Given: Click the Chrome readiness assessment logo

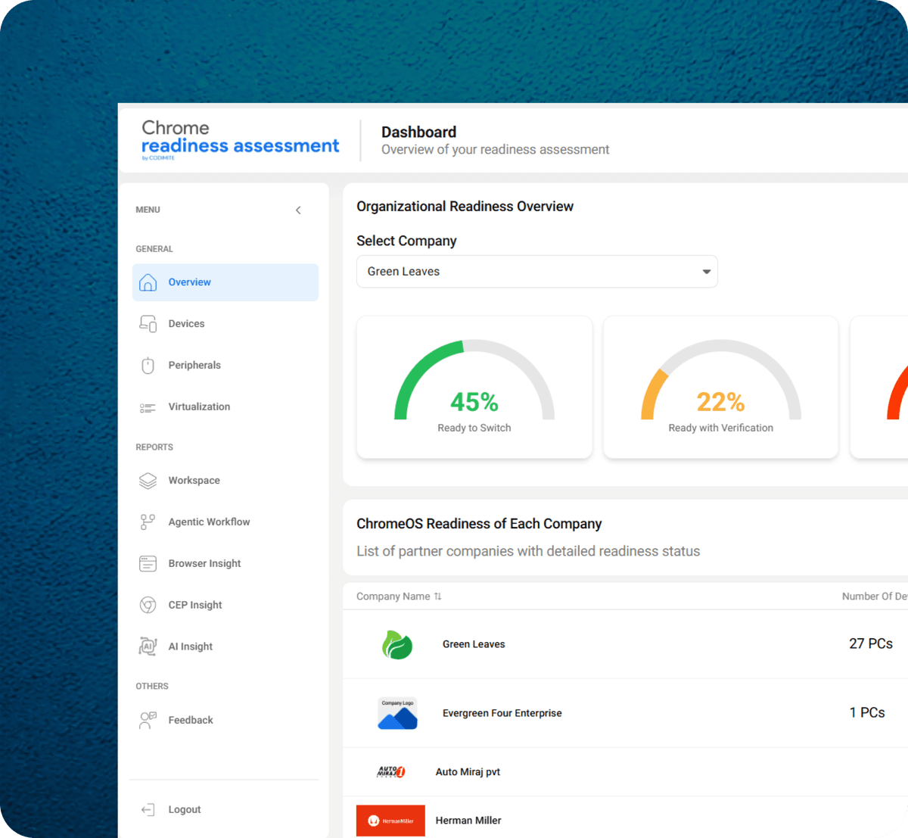Looking at the screenshot, I should [x=240, y=139].
